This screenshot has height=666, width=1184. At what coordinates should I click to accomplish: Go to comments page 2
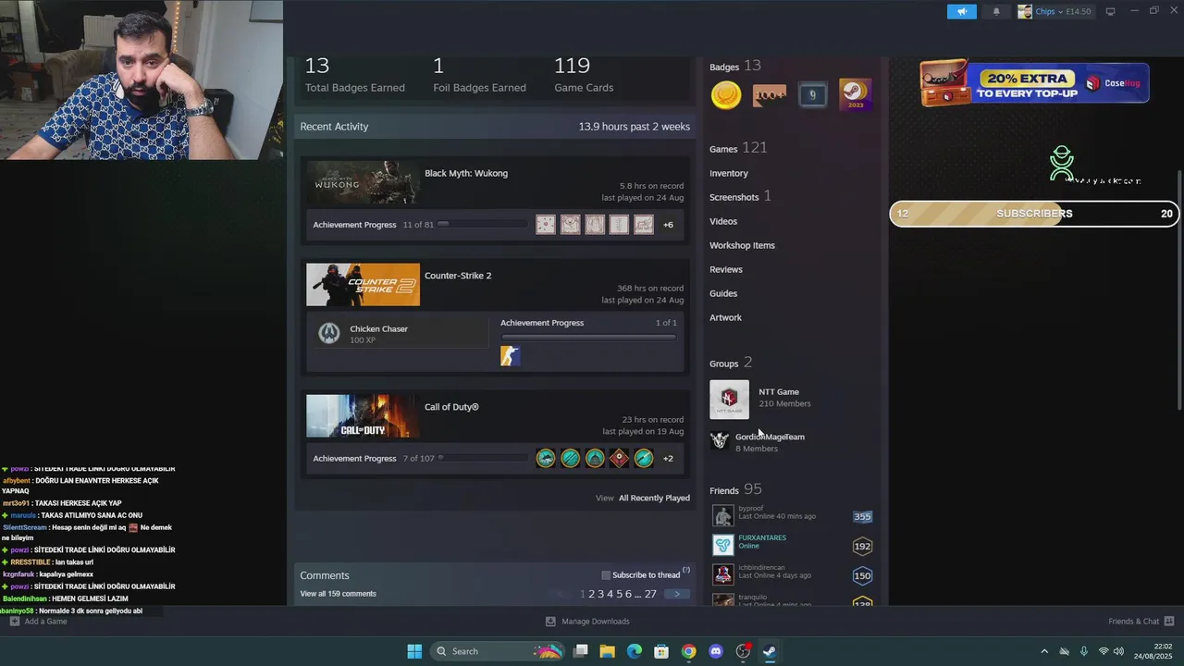(592, 594)
